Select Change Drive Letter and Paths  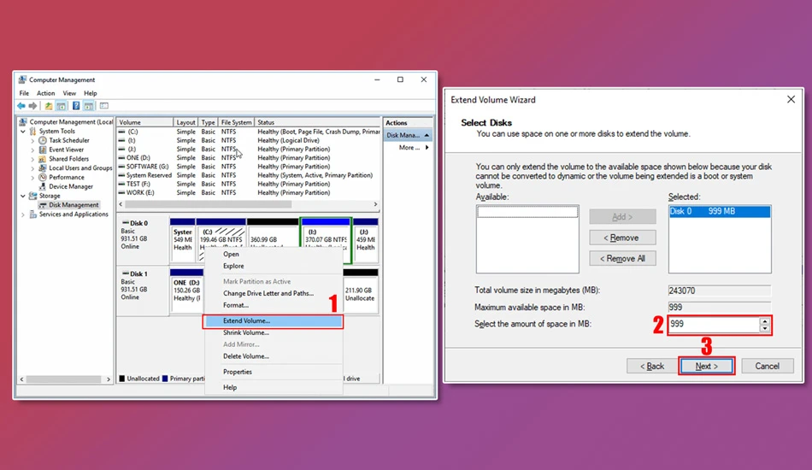point(273,293)
